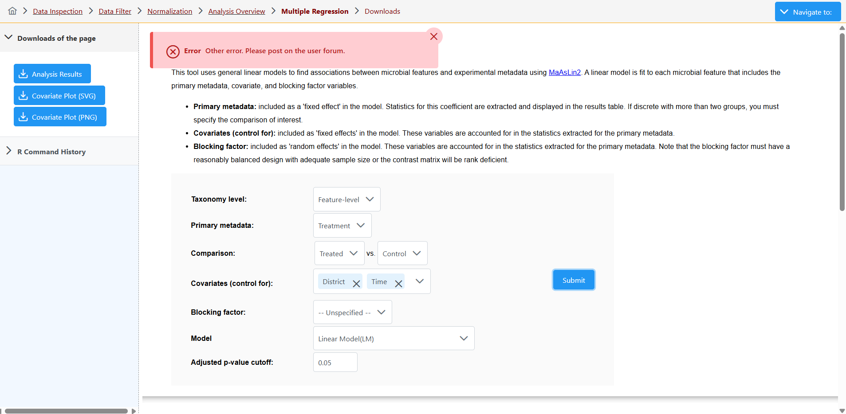This screenshot has width=846, height=414.
Task: Open the Blocking factor dropdown
Action: (352, 312)
